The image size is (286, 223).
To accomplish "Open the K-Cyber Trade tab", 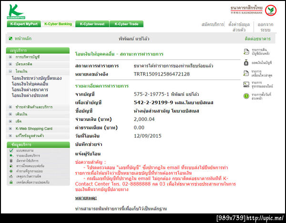I will 126,24.
